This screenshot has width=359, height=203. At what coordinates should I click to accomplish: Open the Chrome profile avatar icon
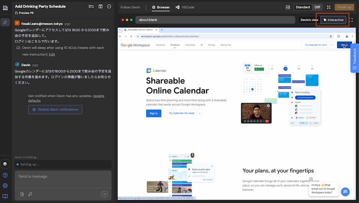tap(347, 36)
